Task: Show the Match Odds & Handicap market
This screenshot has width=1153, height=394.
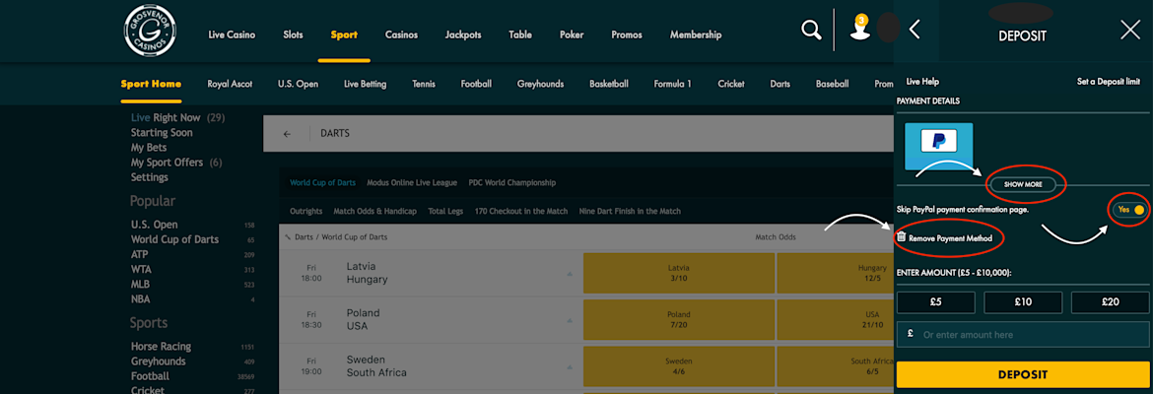Action: click(x=375, y=211)
